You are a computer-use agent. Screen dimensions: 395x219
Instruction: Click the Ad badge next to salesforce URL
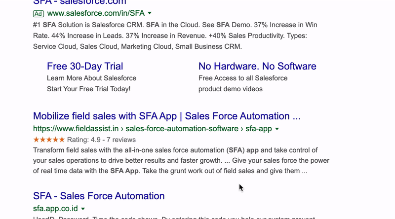click(x=39, y=14)
